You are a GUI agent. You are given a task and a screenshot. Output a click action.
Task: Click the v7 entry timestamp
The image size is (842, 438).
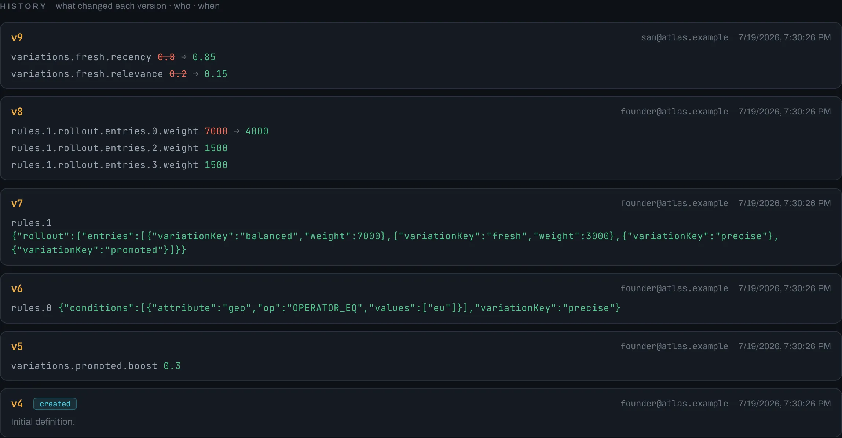coord(784,203)
